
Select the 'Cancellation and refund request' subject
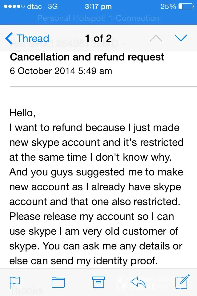tap(87, 57)
